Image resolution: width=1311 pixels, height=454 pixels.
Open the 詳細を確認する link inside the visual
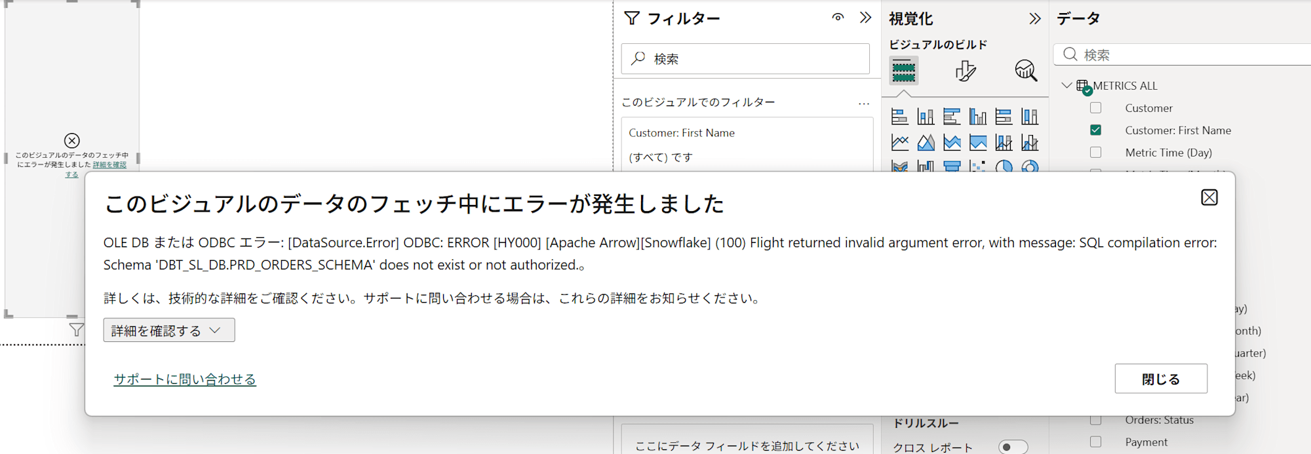coord(109,164)
